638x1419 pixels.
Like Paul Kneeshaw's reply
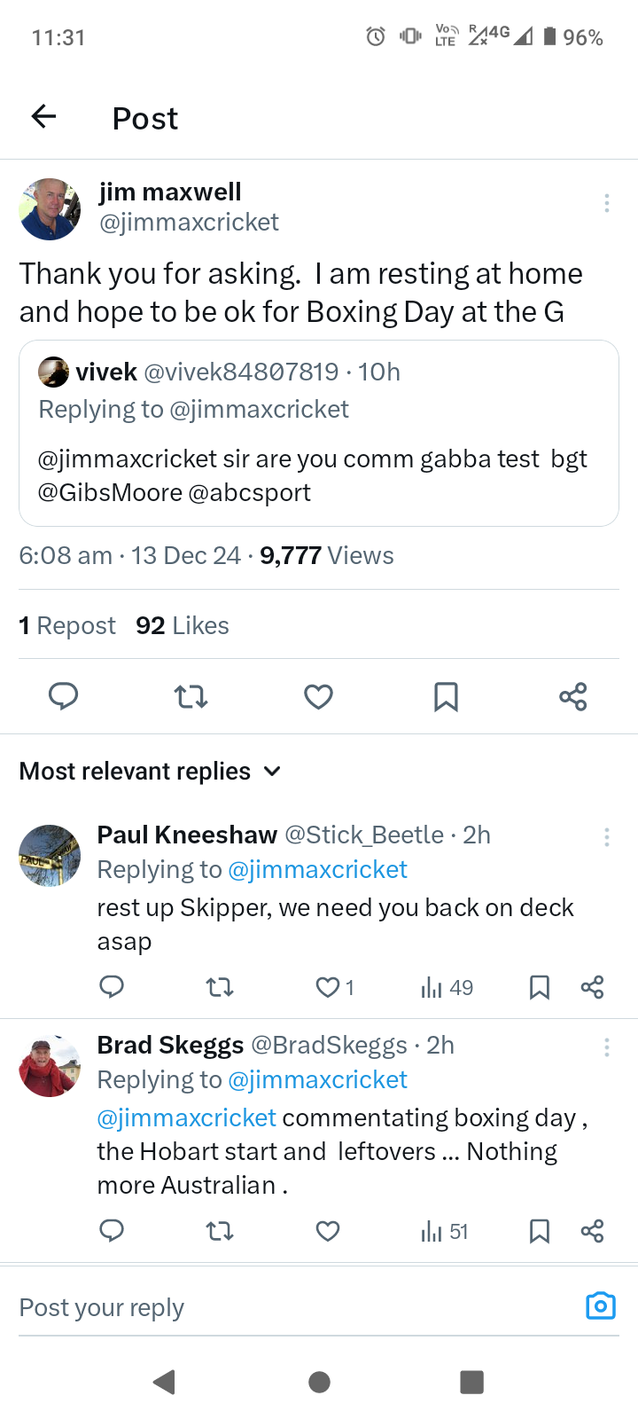(328, 987)
